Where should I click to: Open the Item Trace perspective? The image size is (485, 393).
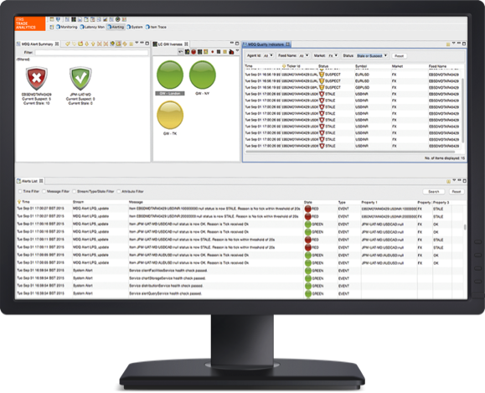point(156,27)
